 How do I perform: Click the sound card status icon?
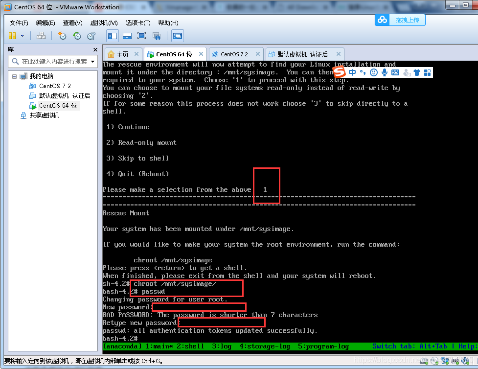click(x=465, y=361)
